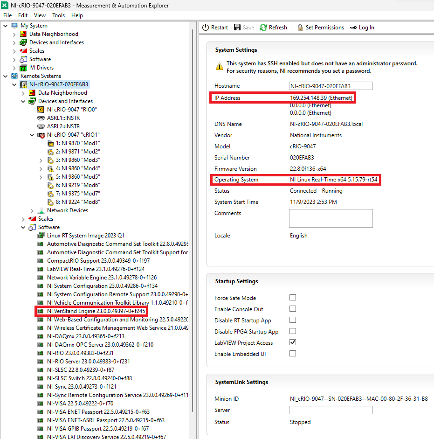Expand Devices and Interfaces under My System
434x439 pixels.
click(14, 43)
